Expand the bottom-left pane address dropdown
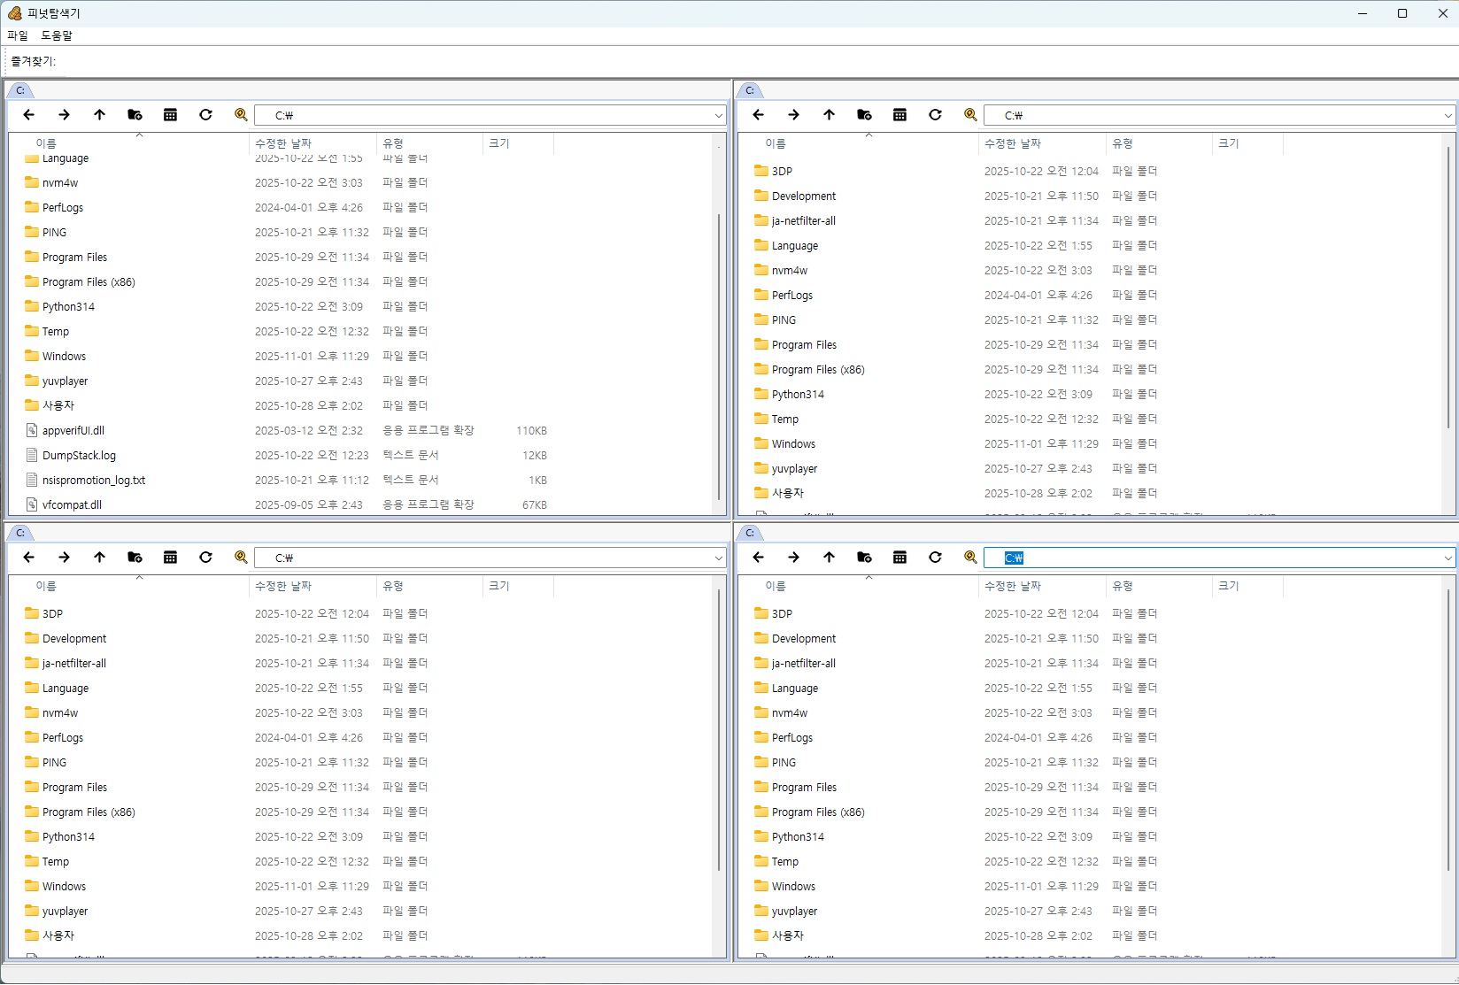1459x985 pixels. [718, 558]
